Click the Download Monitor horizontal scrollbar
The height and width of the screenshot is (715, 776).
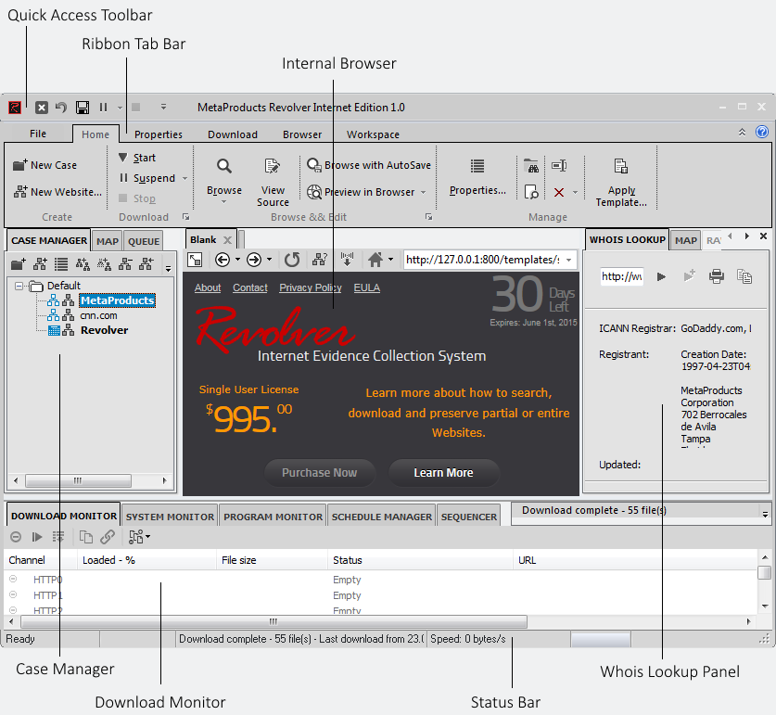[273, 621]
